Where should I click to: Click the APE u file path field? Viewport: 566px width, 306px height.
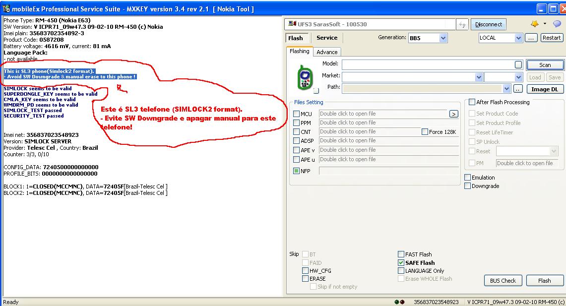389,160
